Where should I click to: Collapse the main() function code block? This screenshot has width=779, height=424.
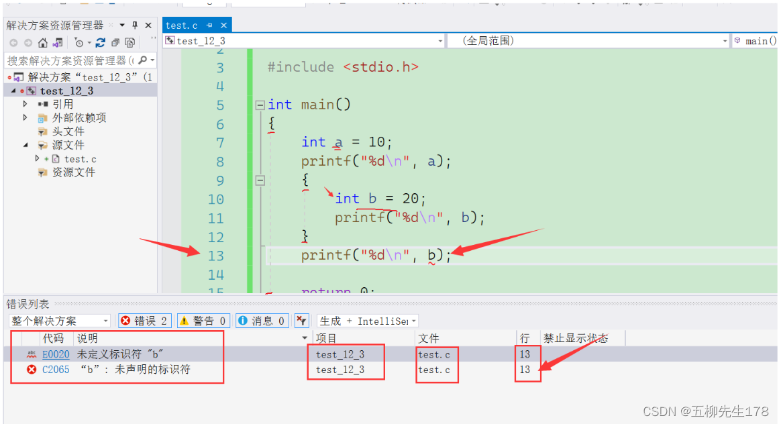click(260, 105)
